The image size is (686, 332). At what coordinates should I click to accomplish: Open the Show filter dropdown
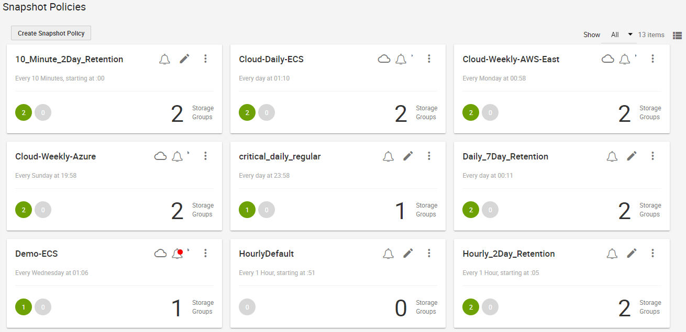pos(621,35)
